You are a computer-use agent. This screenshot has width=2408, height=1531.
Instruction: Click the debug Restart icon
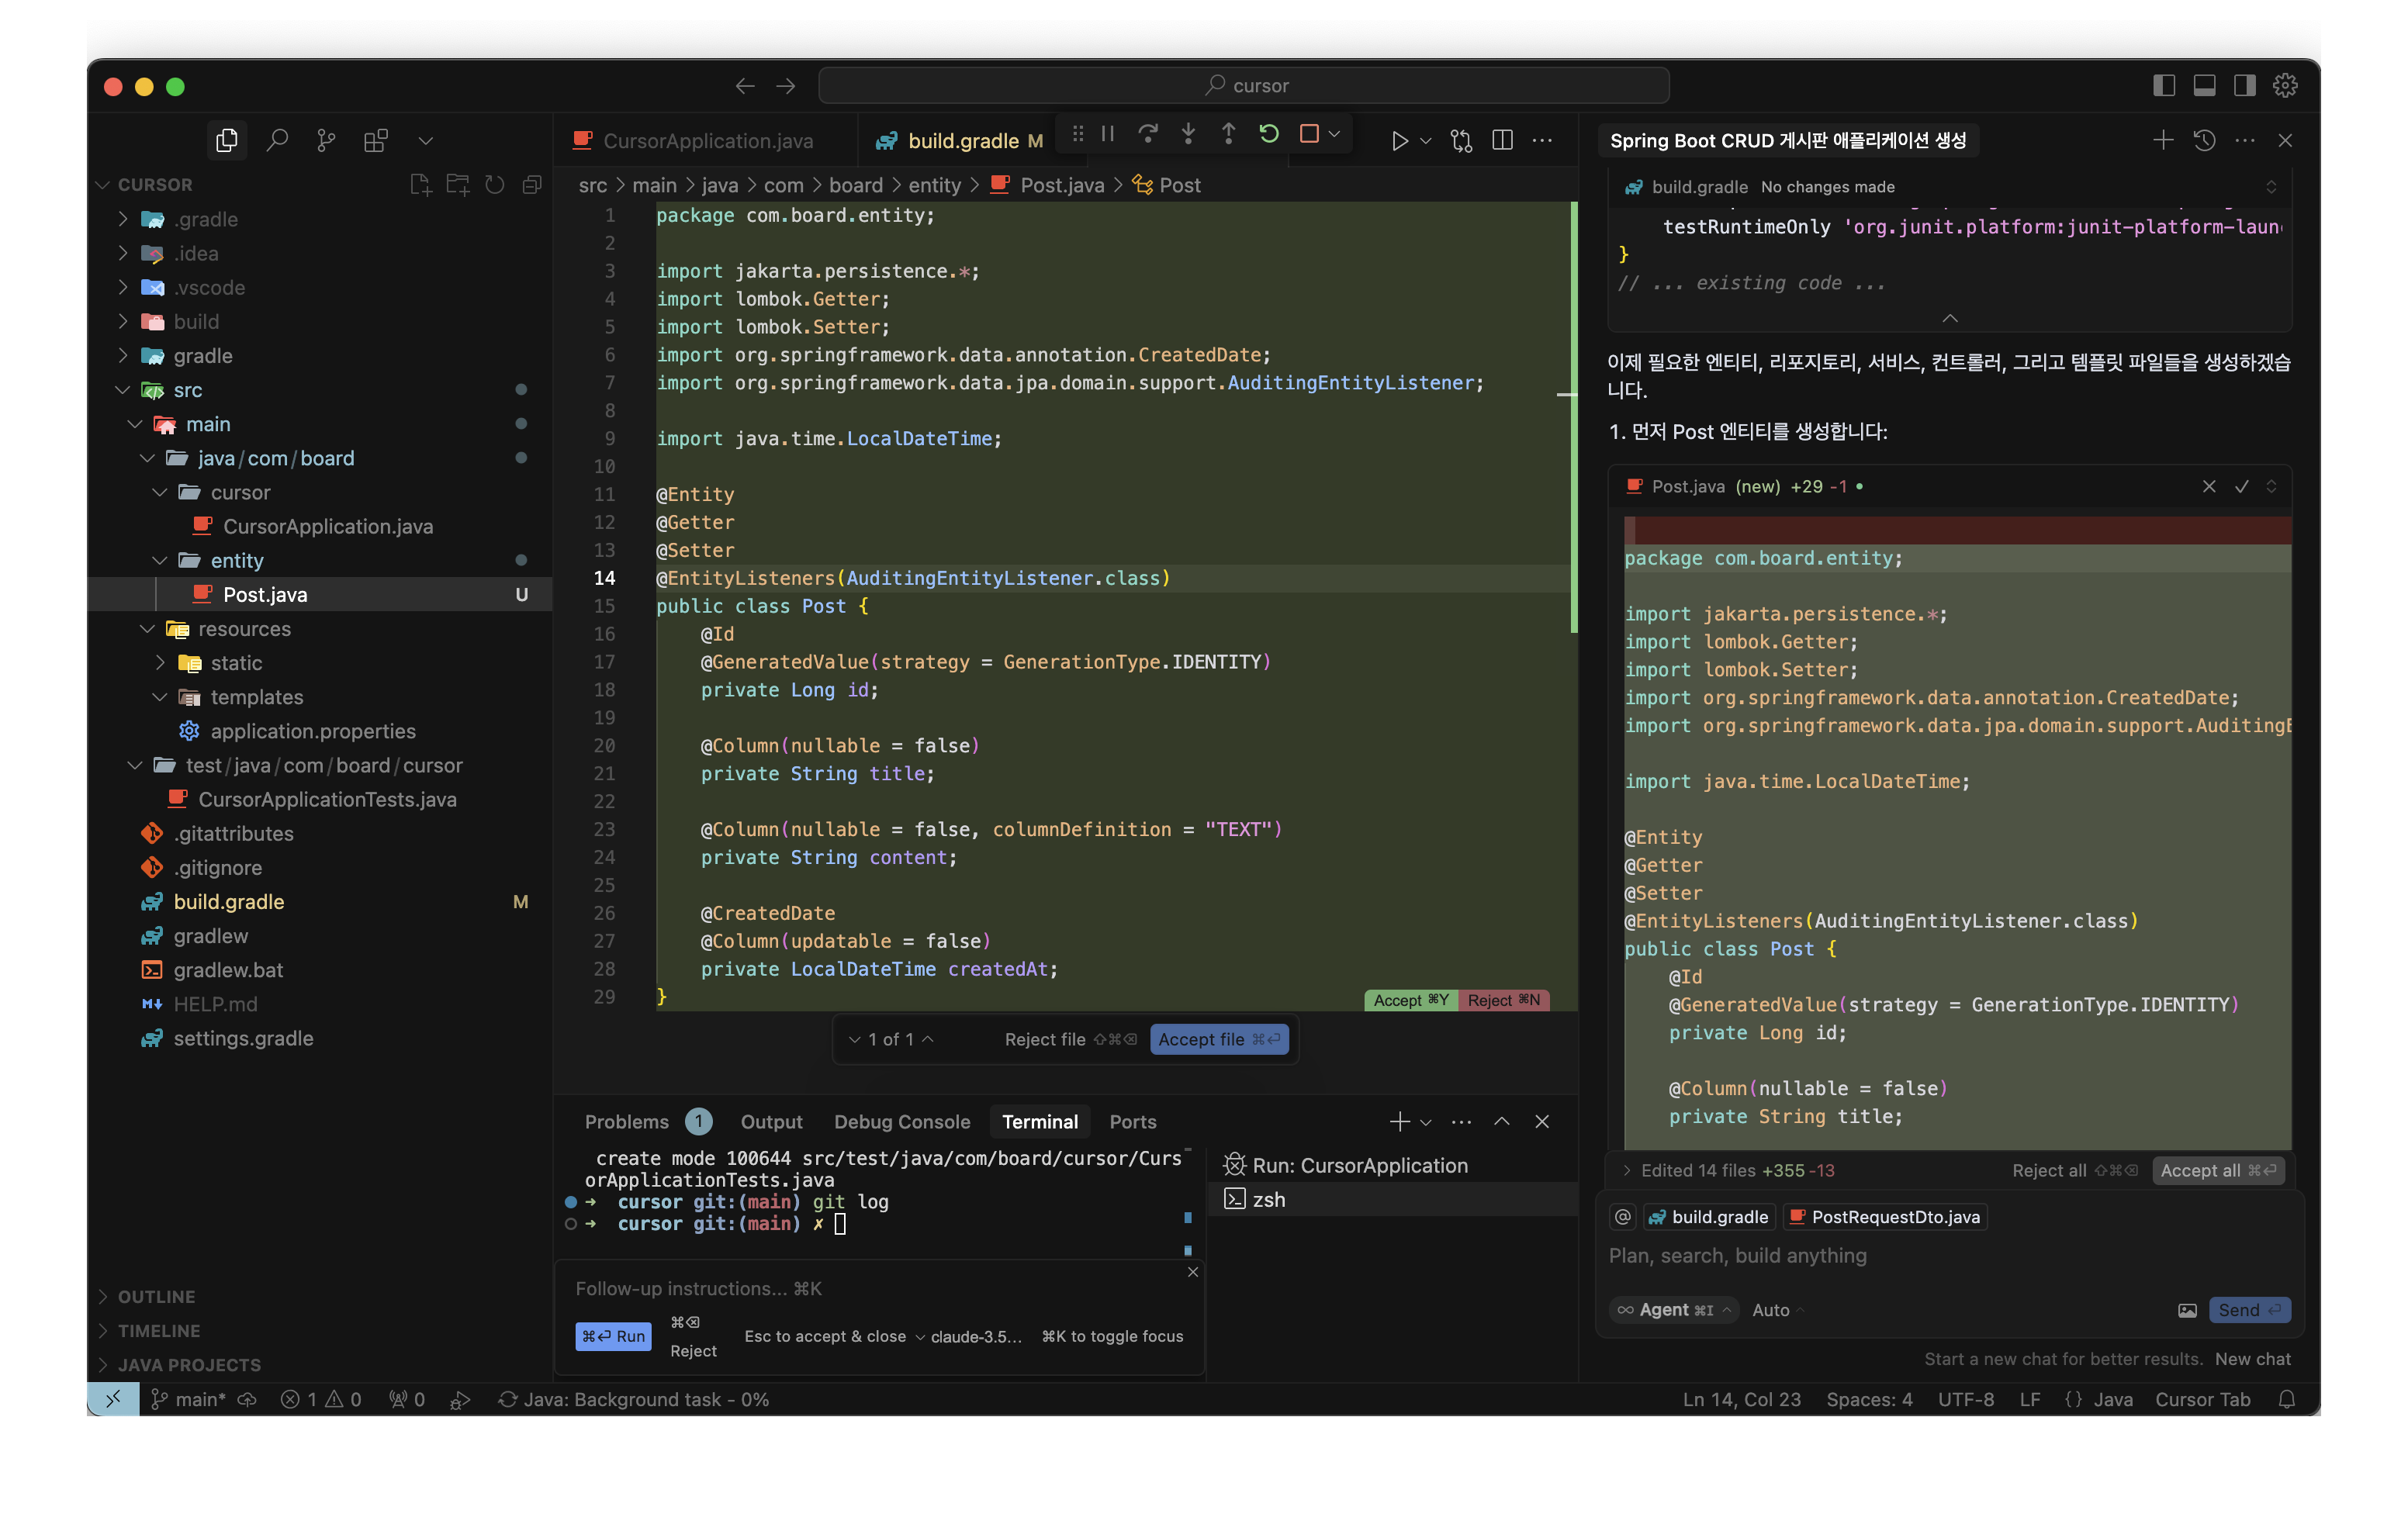coord(1269,134)
